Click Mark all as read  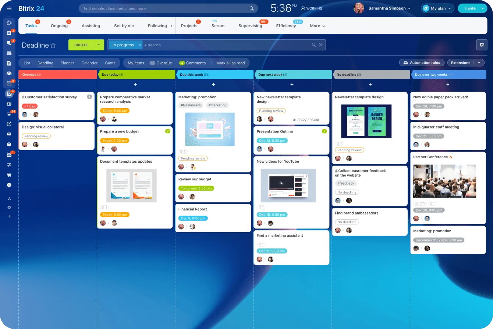click(x=231, y=63)
